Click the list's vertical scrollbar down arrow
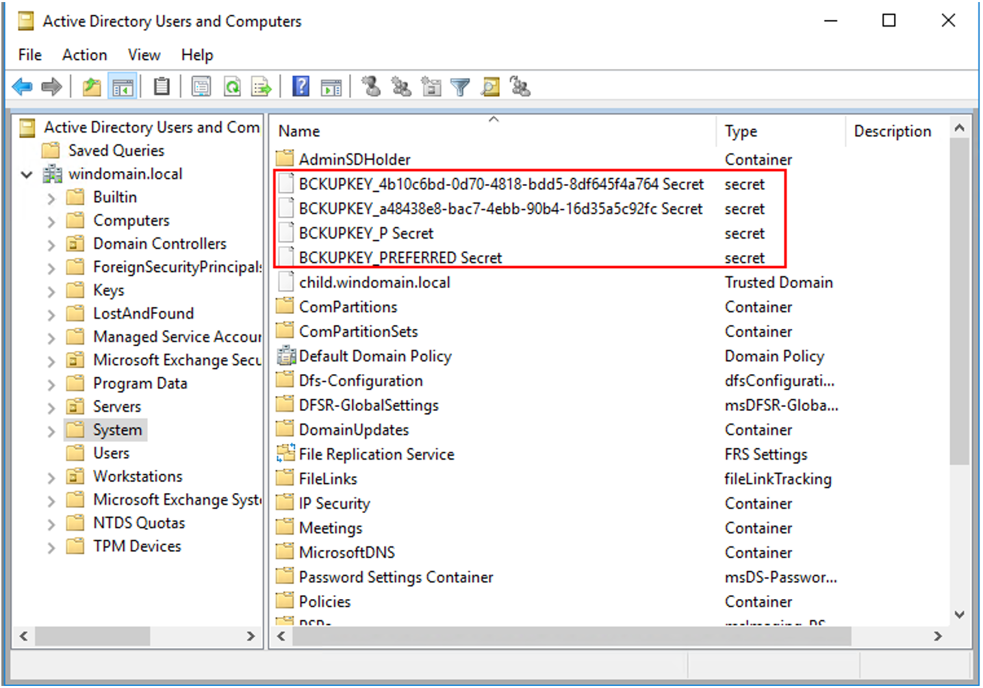This screenshot has width=983, height=688. click(960, 614)
